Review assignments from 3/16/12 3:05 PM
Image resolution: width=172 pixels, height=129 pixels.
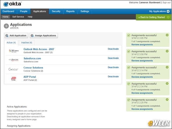[142, 45]
